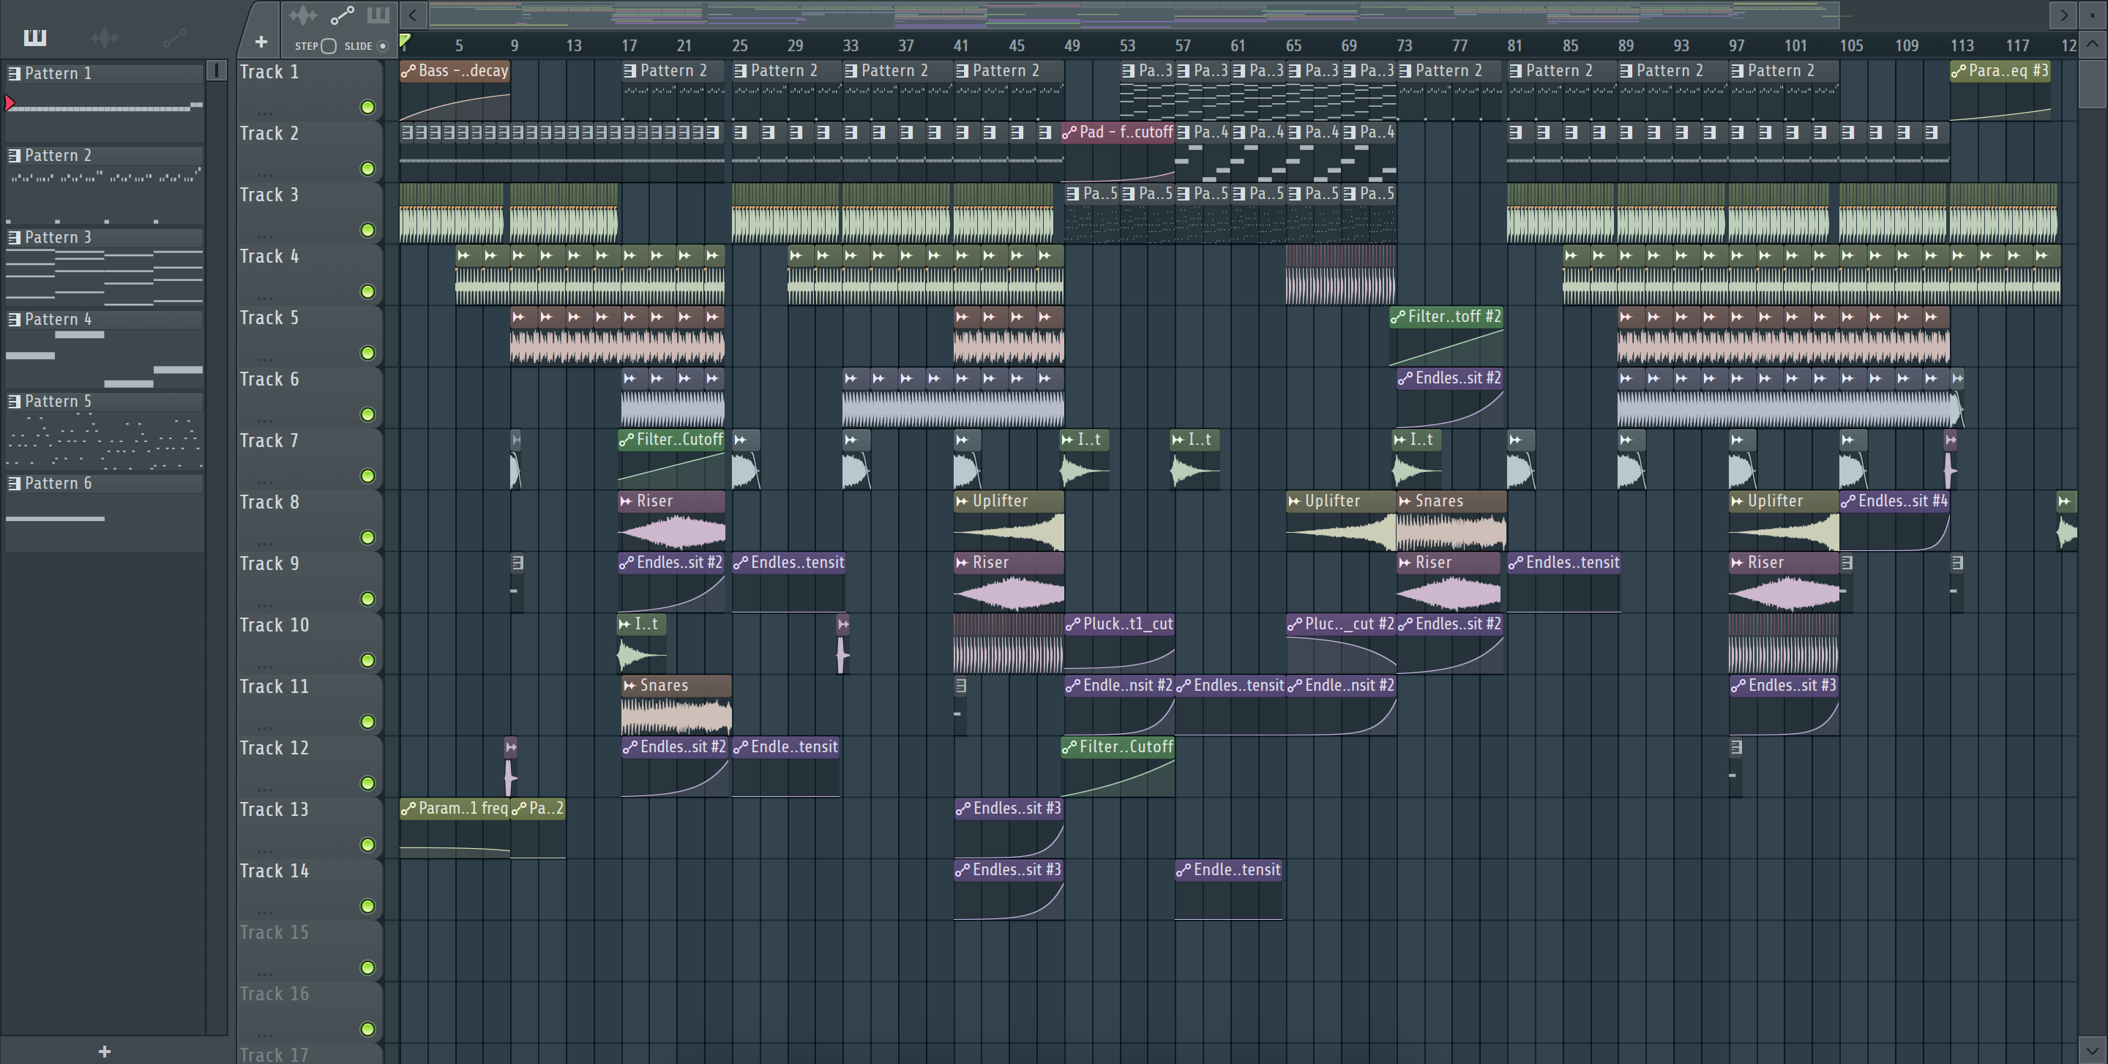Viewport: 2108px width, 1064px height.
Task: Select the Pa..2 automation clip on Track 13
Action: coord(538,828)
